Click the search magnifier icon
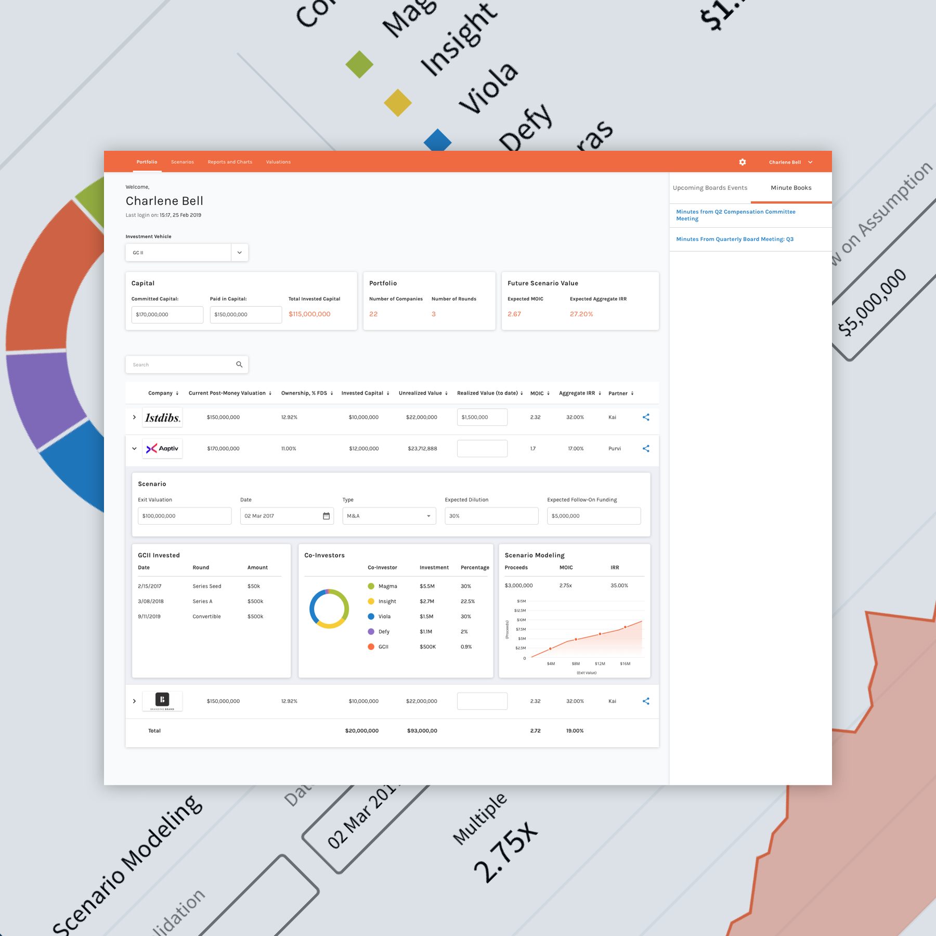 [x=239, y=365]
